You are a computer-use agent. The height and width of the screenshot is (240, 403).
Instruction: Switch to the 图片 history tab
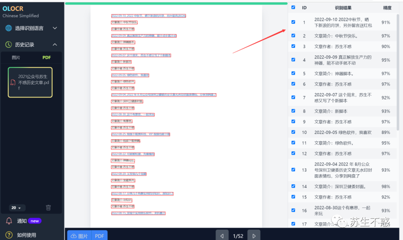16,57
